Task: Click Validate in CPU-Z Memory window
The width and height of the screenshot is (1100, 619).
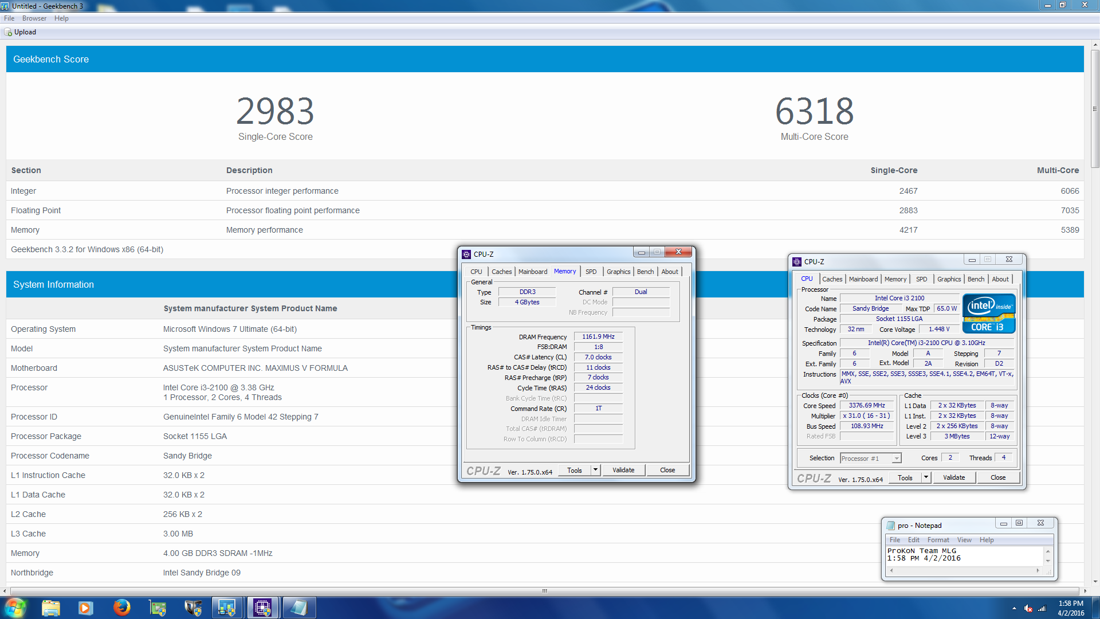Action: pyautogui.click(x=623, y=470)
